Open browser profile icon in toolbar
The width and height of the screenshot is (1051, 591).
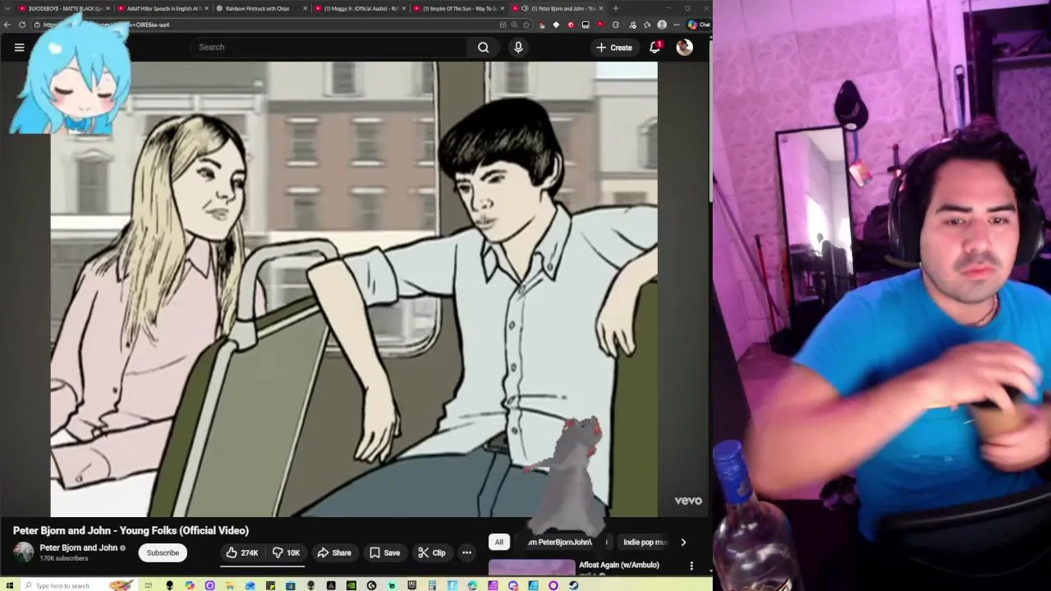click(662, 25)
